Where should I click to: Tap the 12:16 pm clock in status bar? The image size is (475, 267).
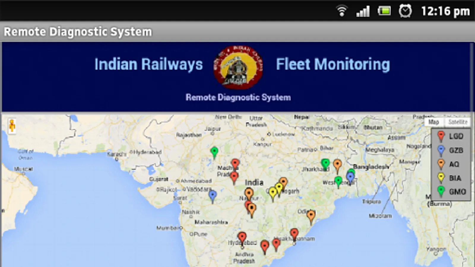coord(445,11)
